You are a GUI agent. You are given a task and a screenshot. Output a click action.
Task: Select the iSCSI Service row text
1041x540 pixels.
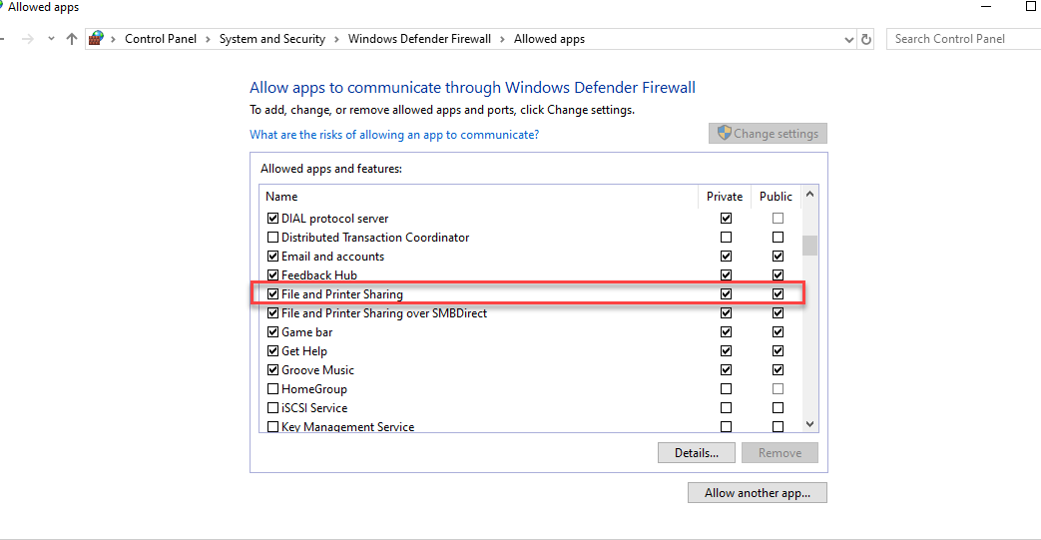click(314, 408)
